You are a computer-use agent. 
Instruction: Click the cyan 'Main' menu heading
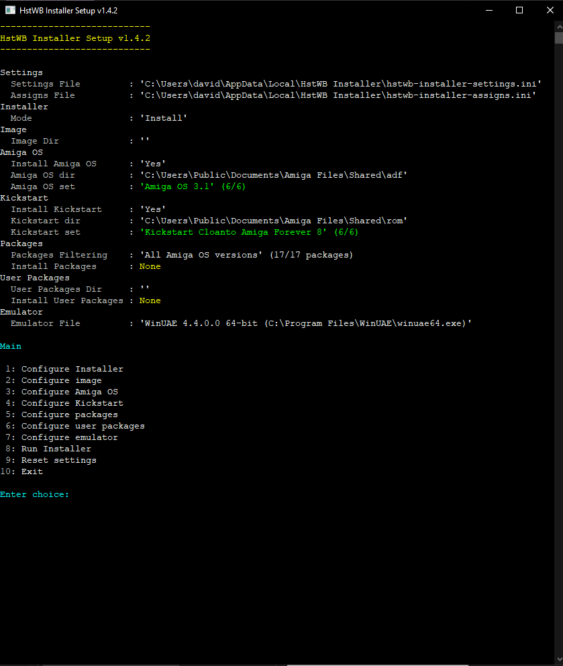[x=11, y=347]
